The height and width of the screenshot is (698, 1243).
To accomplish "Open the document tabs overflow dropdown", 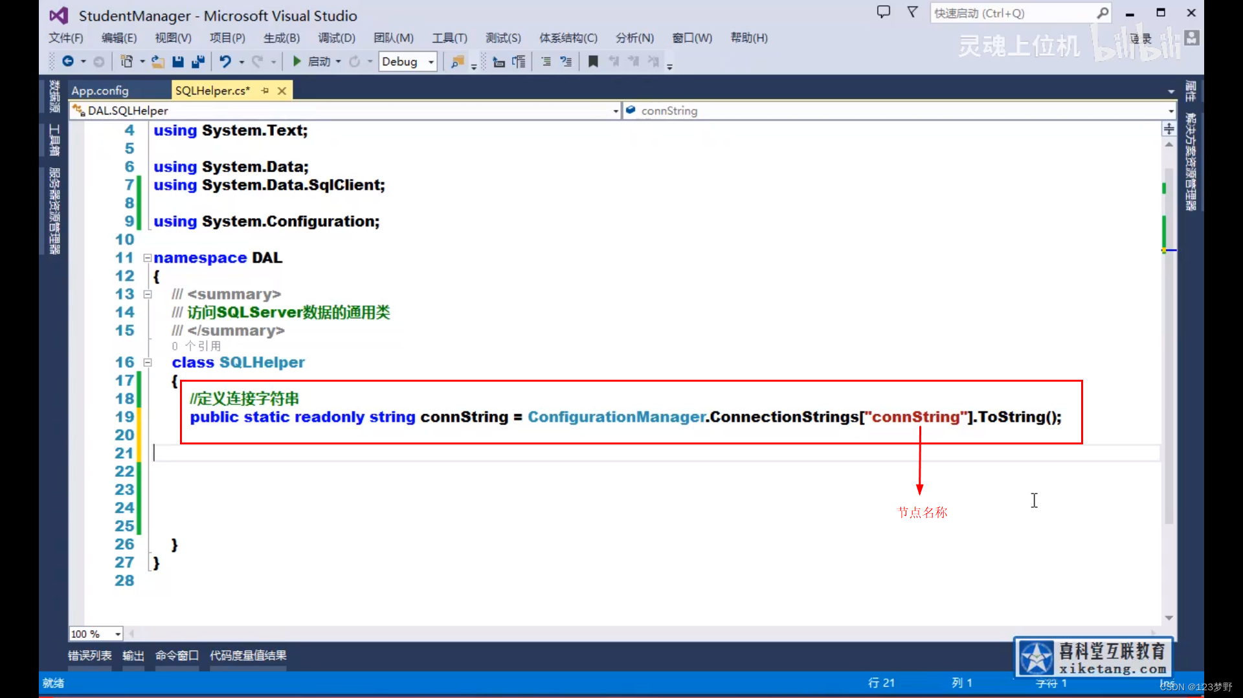I will click(1171, 91).
